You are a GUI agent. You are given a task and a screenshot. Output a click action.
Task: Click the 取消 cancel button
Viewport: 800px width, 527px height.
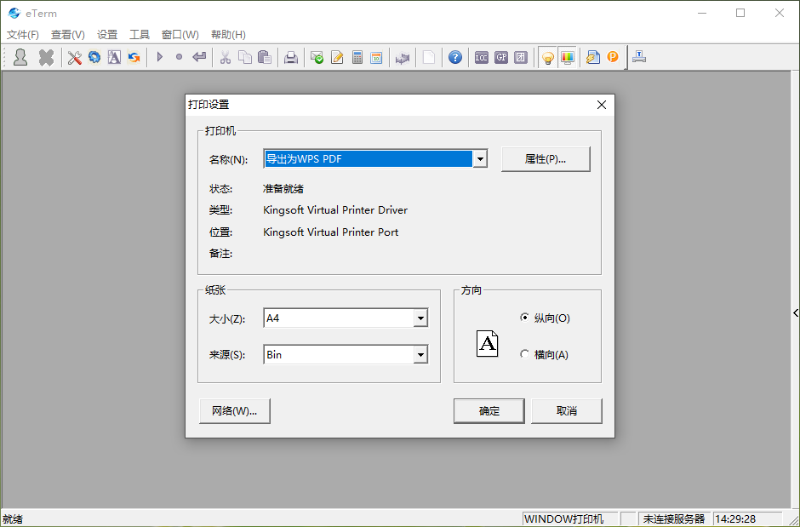coord(566,411)
